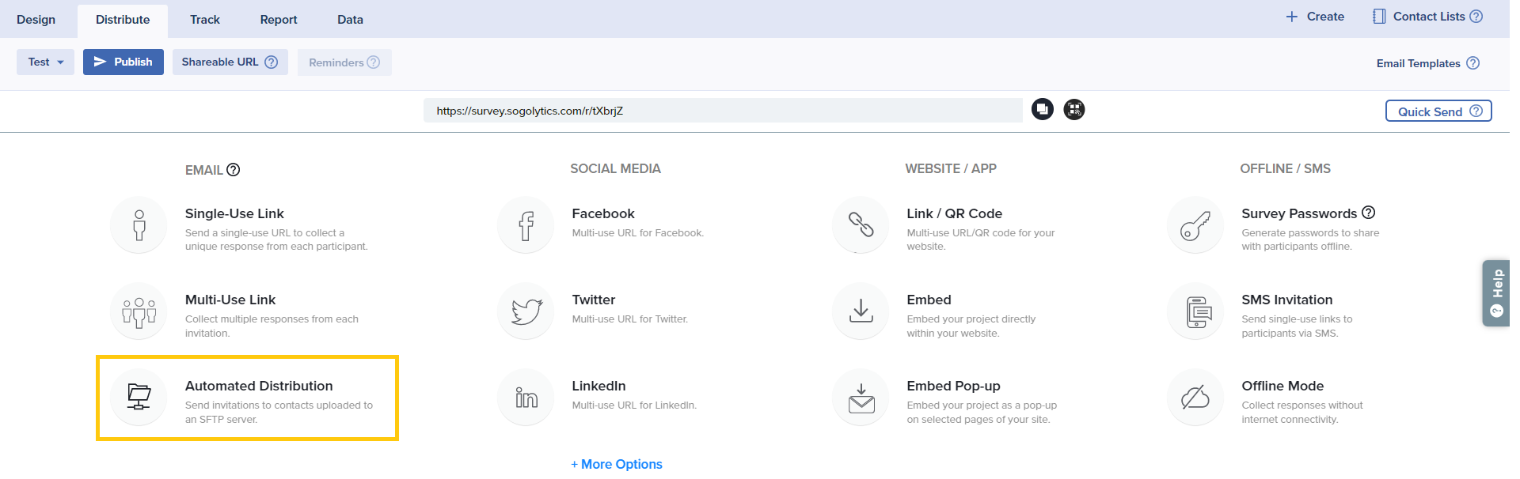Open the SMS Invitation phone icon

click(1195, 311)
